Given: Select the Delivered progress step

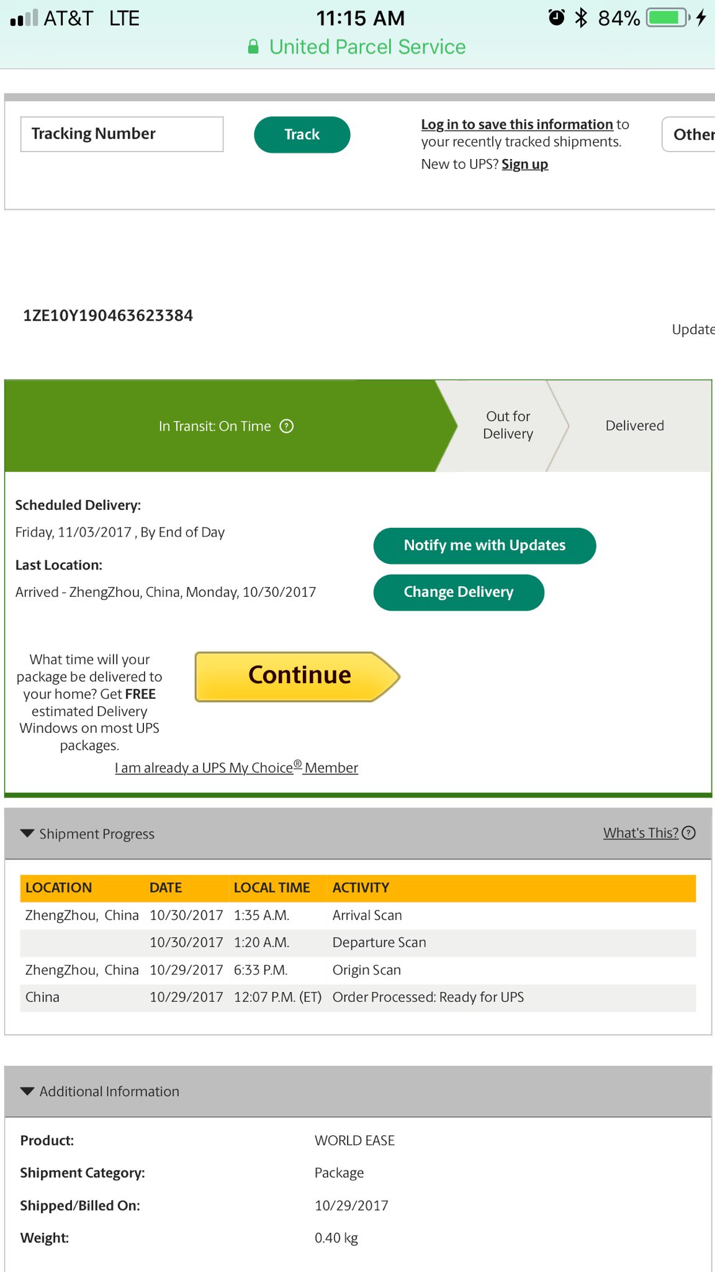Looking at the screenshot, I should coord(634,425).
